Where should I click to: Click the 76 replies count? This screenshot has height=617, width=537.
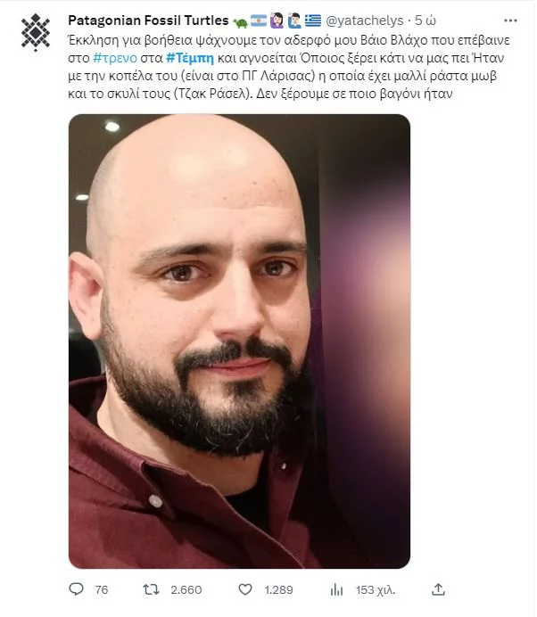click(102, 590)
